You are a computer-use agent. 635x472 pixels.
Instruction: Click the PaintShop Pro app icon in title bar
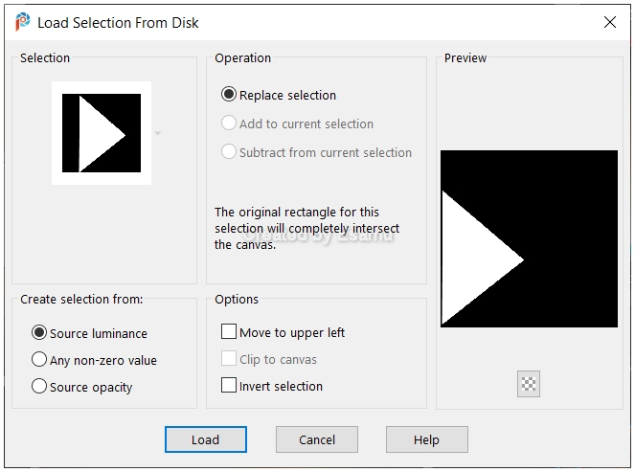pos(23,21)
